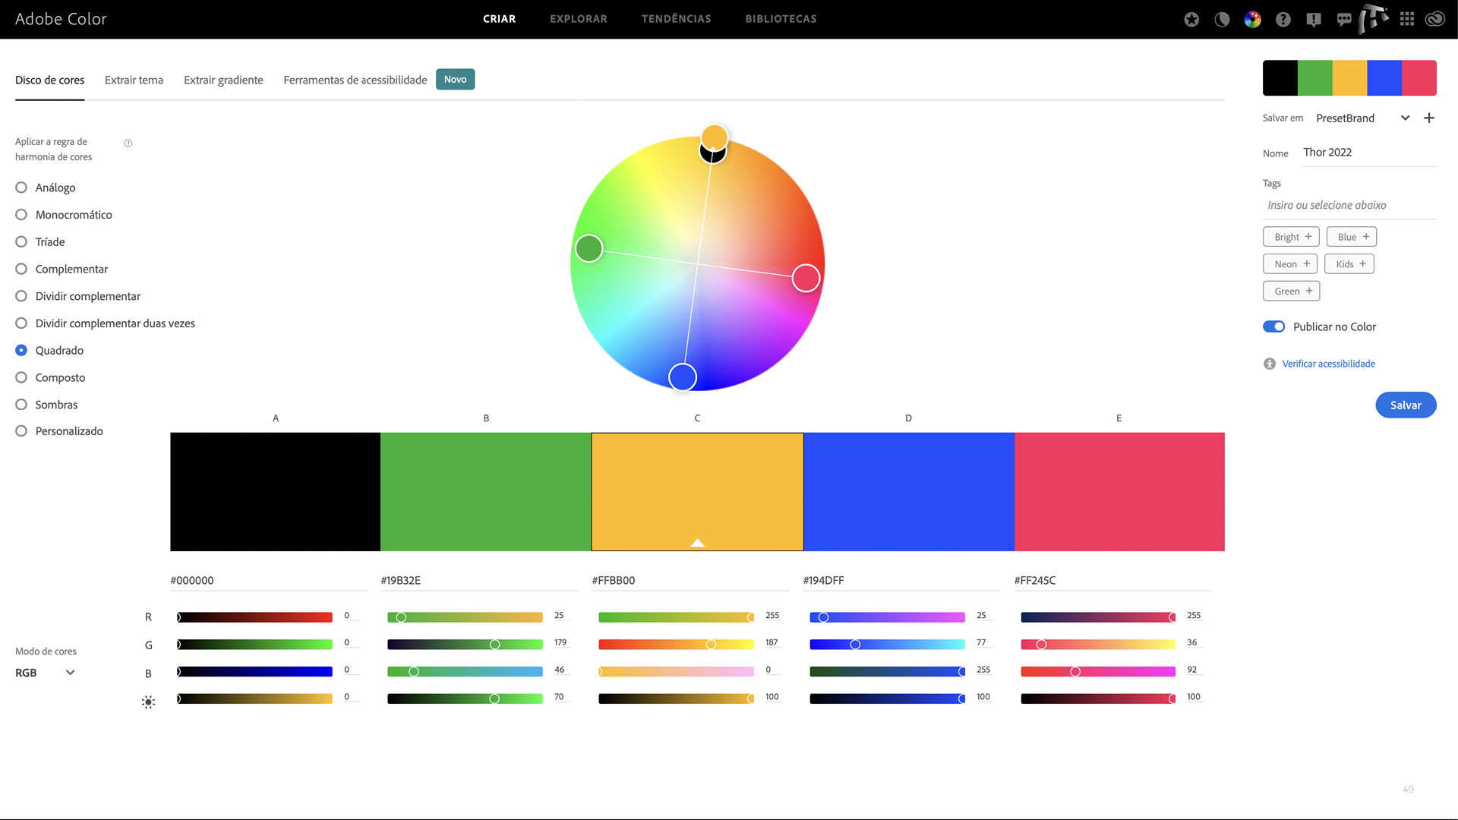
Task: Select the Complementar harmony rule
Action: [x=21, y=269]
